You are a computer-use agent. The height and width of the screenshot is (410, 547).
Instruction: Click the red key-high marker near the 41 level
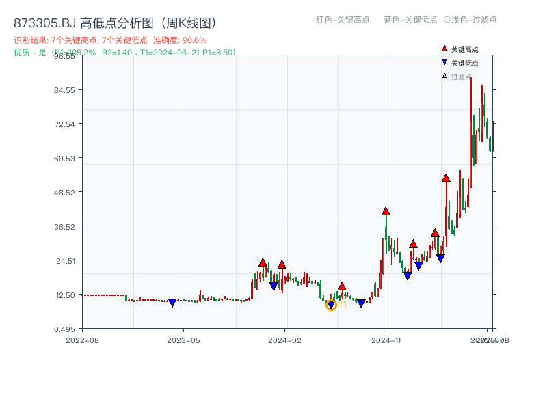pyautogui.click(x=386, y=211)
